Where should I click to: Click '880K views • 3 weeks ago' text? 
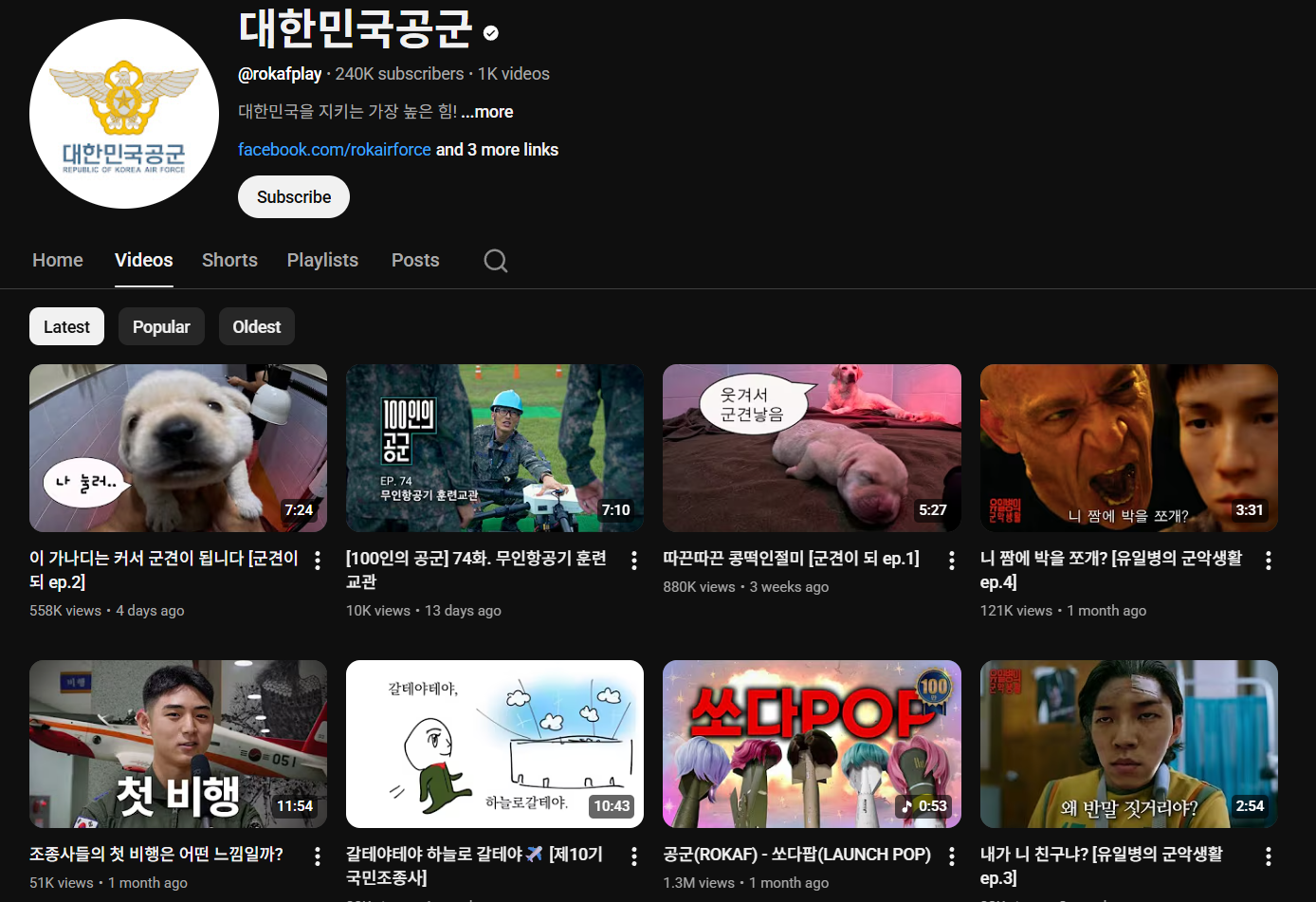point(746,587)
